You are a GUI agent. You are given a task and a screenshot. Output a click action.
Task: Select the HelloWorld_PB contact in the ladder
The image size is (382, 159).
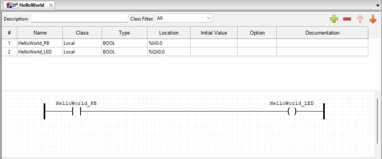(x=77, y=111)
